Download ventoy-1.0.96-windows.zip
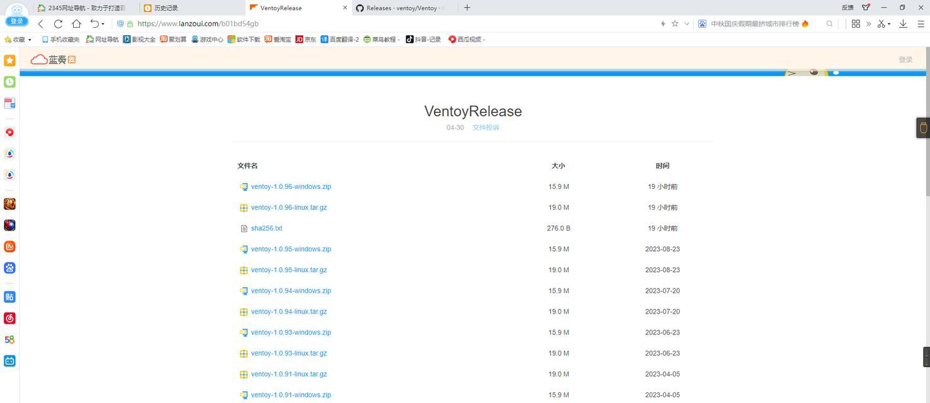 coord(291,187)
